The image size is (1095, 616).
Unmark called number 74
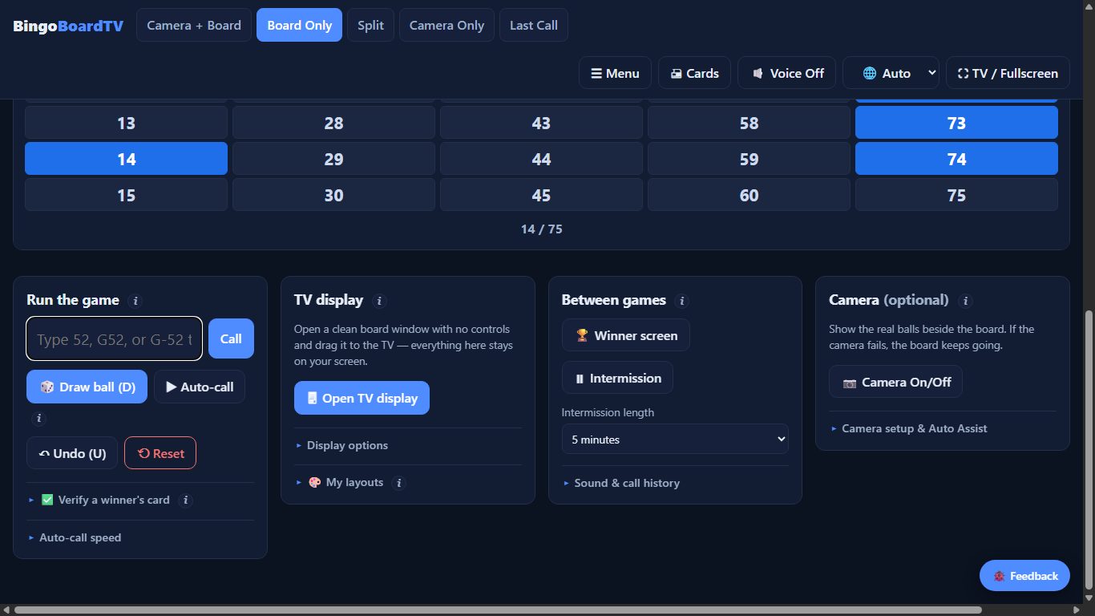pos(956,159)
